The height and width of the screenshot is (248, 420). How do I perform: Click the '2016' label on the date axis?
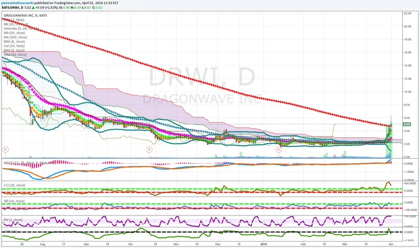coord(264,244)
